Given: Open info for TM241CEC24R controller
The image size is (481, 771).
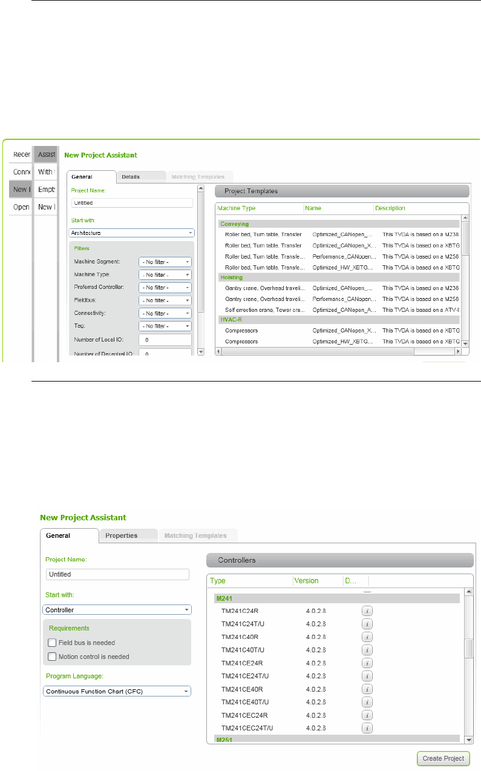Looking at the screenshot, I should coord(367,715).
